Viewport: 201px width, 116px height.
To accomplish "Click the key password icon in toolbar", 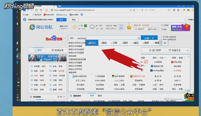I will click(184, 10).
